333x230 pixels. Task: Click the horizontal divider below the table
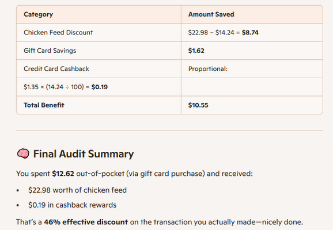tap(169, 131)
